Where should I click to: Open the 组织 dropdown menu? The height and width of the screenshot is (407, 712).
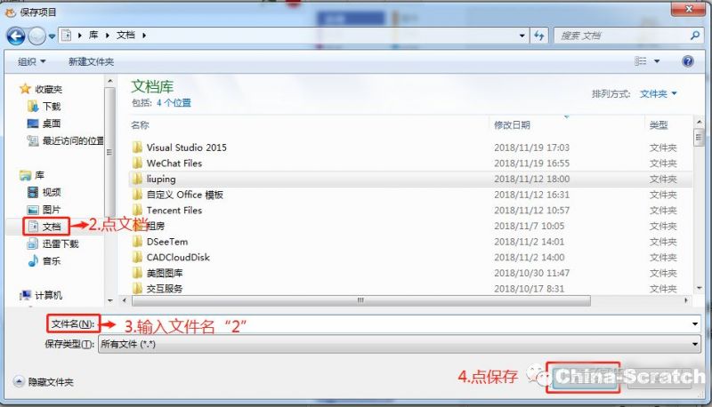[31, 61]
